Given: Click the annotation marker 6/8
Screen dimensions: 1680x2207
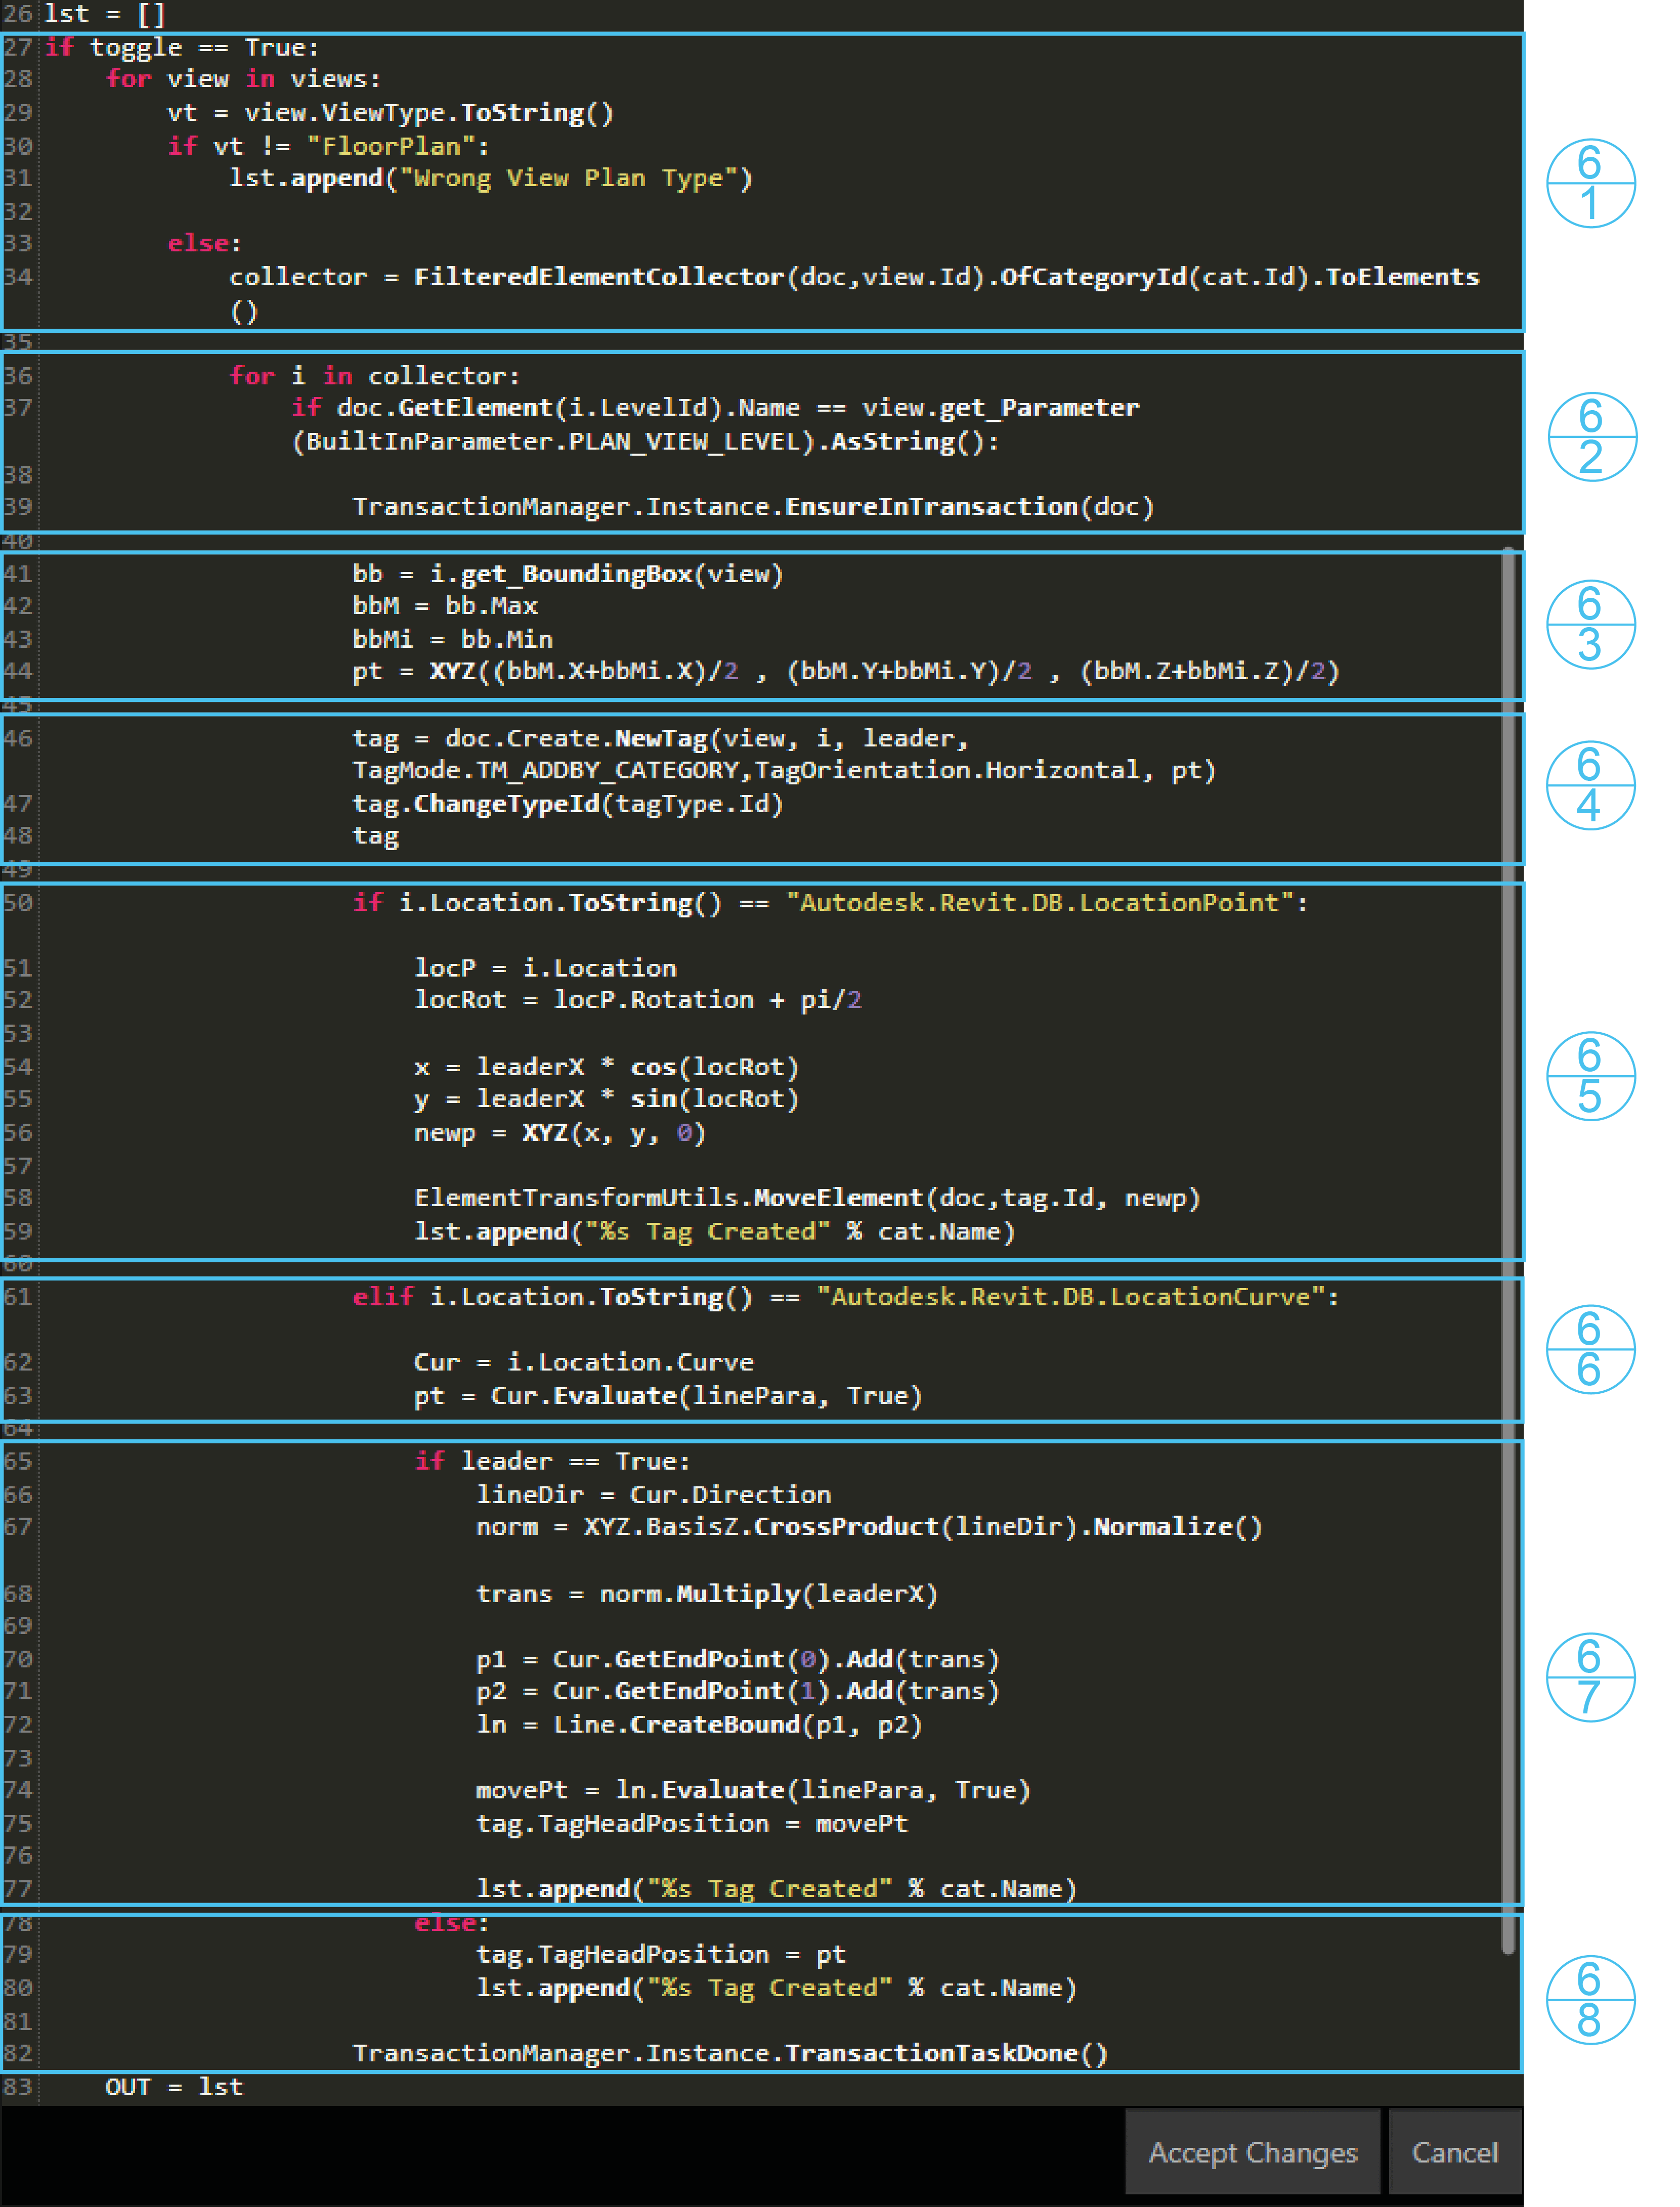Looking at the screenshot, I should click(1590, 2000).
